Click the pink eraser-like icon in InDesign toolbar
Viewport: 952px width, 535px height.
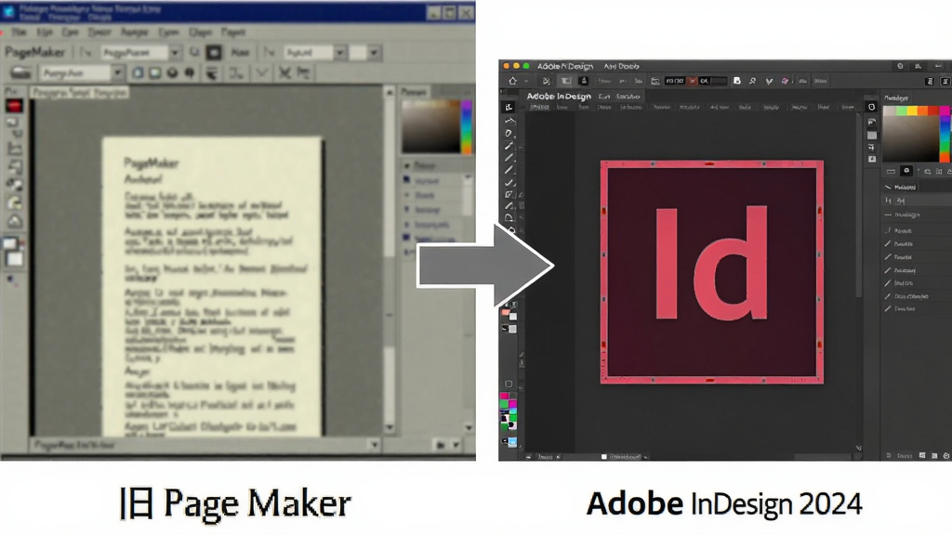785,81
